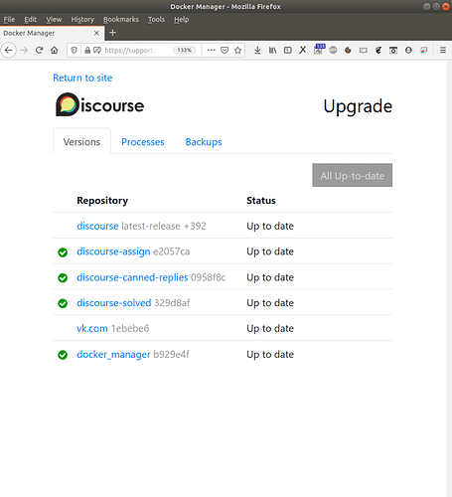The image size is (452, 497).
Task: Click the round face account icon
Action: 408,51
